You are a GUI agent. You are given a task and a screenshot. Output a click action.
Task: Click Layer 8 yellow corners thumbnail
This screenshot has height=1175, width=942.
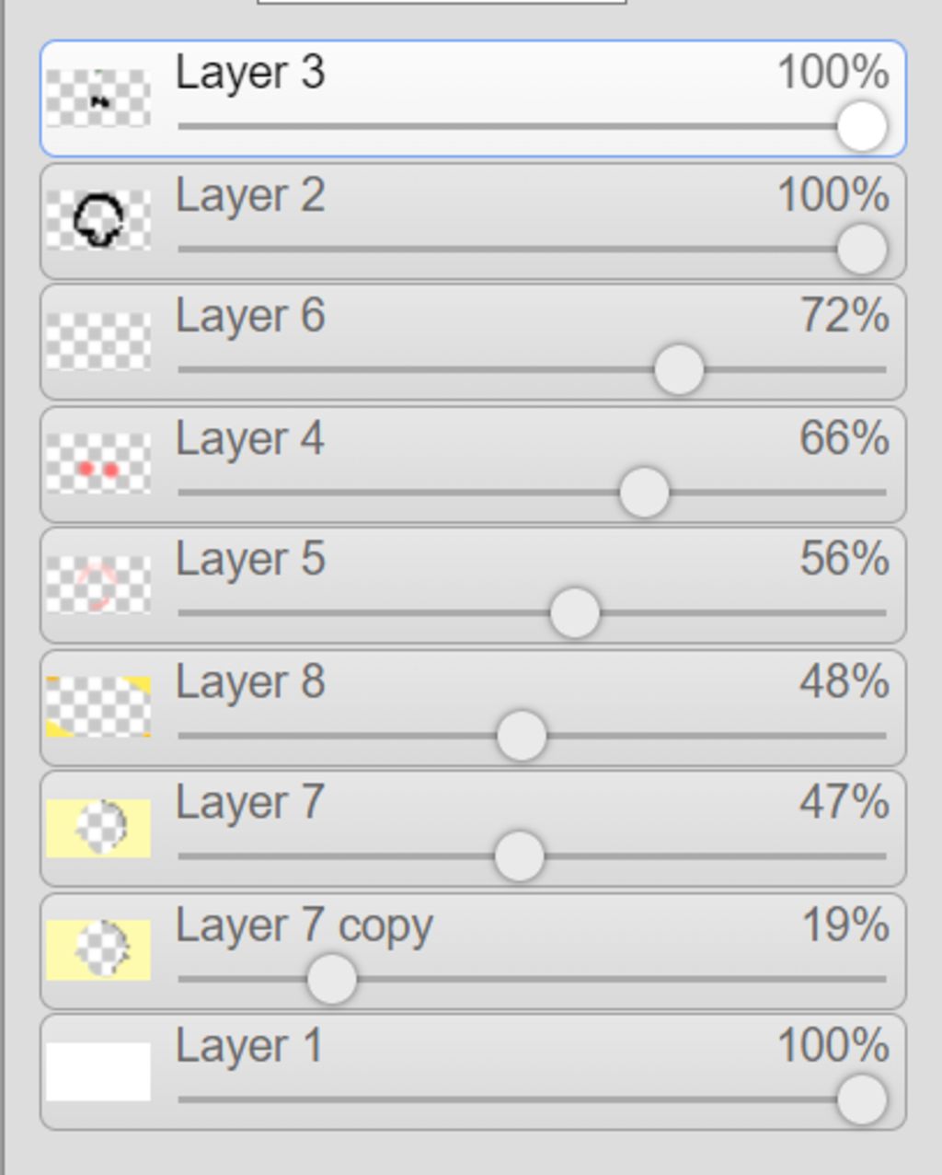pyautogui.click(x=98, y=706)
